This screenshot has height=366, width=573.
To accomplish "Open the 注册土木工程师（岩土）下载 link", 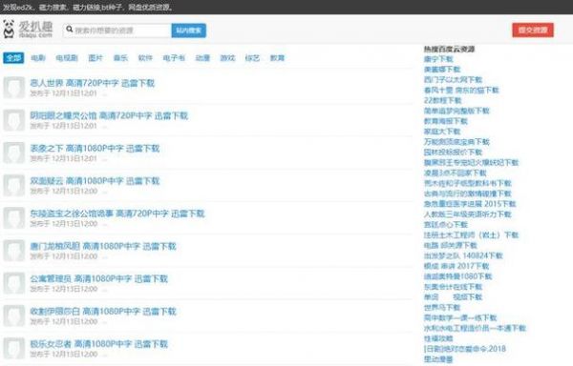I will click(471, 235).
